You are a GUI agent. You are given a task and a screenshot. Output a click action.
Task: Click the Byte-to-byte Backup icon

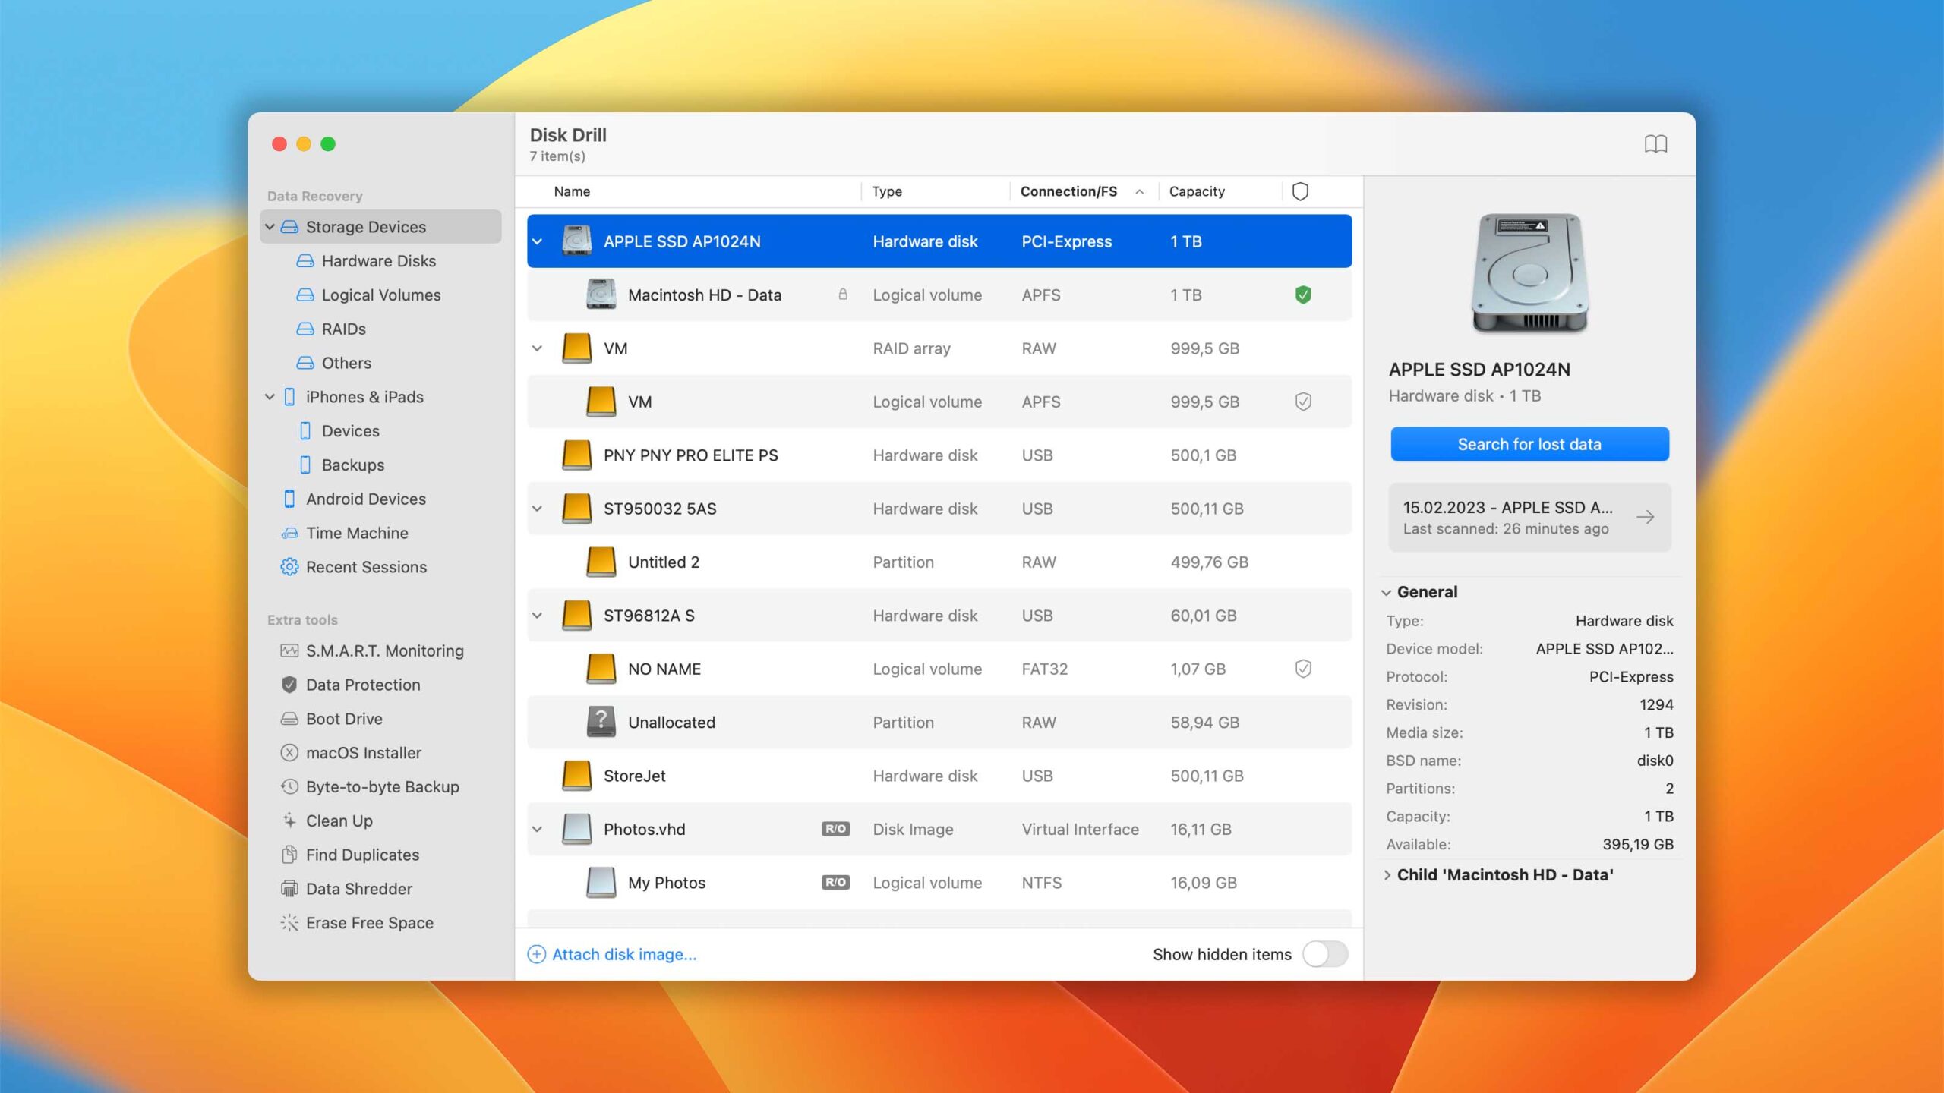click(x=289, y=786)
